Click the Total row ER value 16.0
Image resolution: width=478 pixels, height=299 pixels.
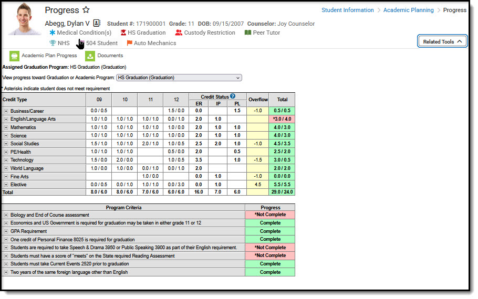[x=199, y=192]
